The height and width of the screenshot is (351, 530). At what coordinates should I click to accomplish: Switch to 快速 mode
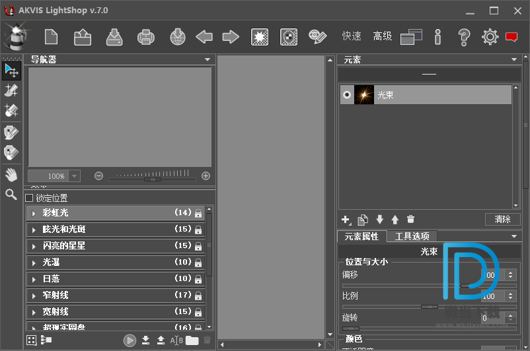(352, 36)
